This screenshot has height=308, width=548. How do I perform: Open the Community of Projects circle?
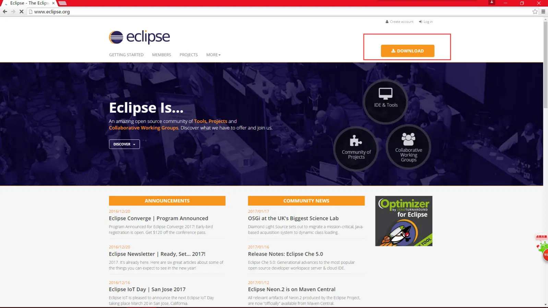click(356, 148)
